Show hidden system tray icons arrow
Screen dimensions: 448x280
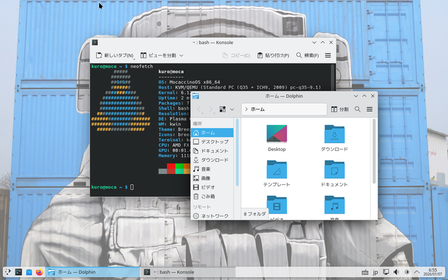coord(417,272)
